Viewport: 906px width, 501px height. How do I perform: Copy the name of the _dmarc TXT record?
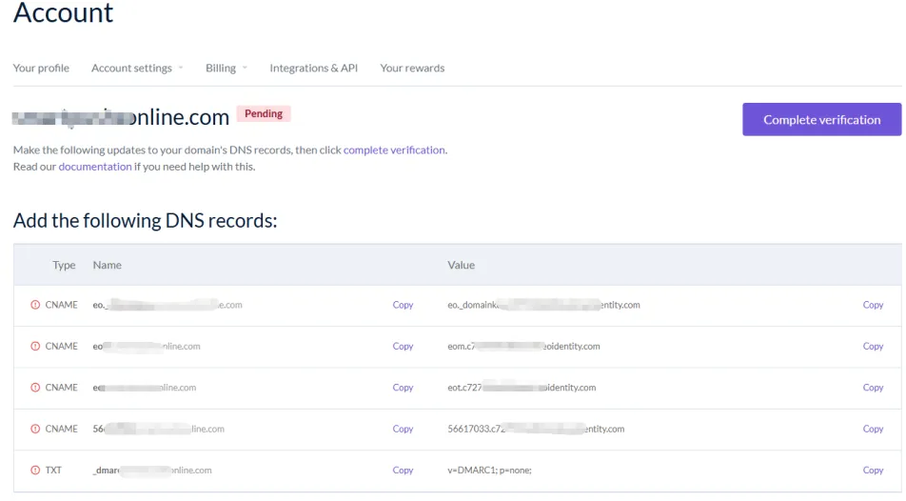point(403,471)
